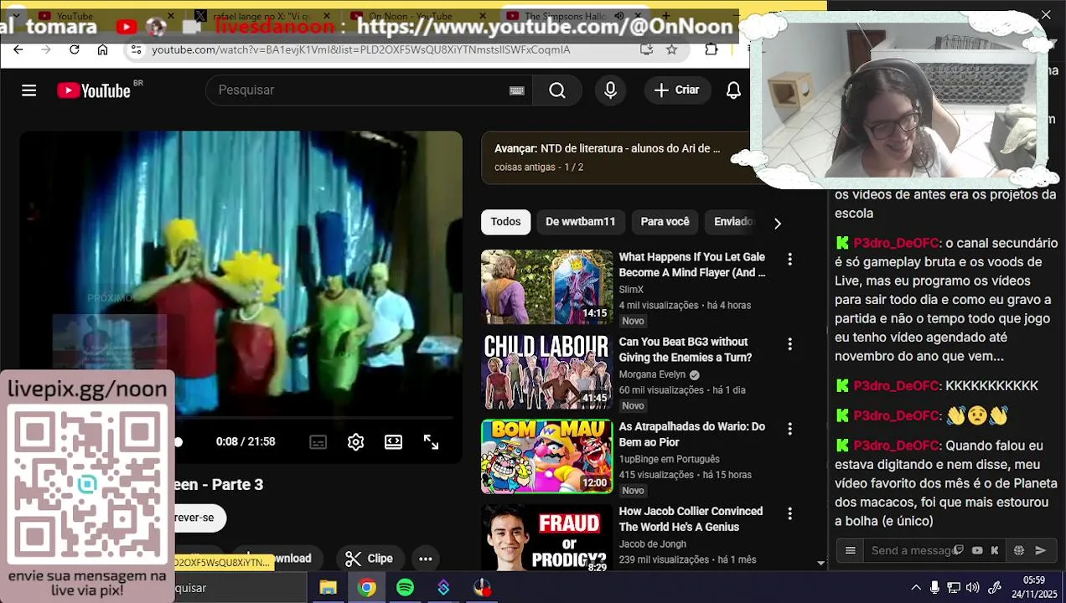
Task: Open the on-screen keyboard icon in search box
Action: pyautogui.click(x=516, y=90)
